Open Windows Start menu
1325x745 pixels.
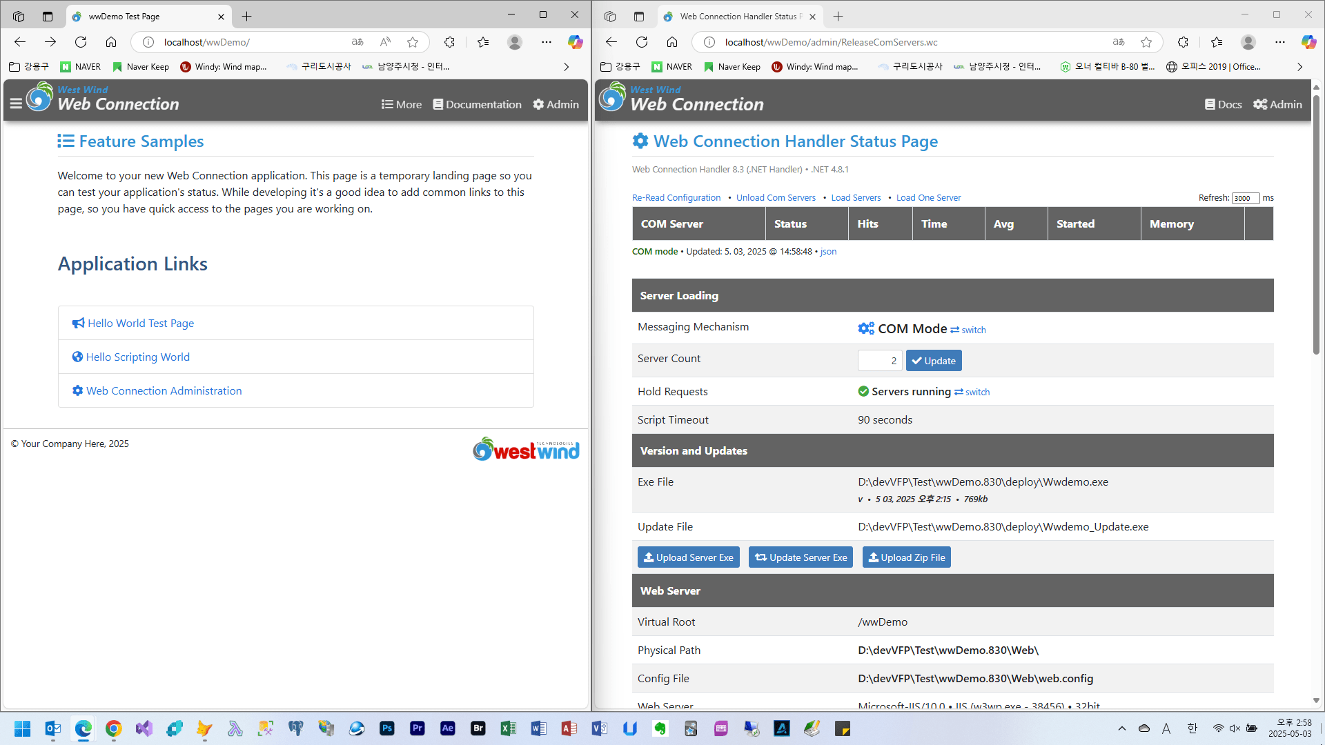click(x=23, y=728)
